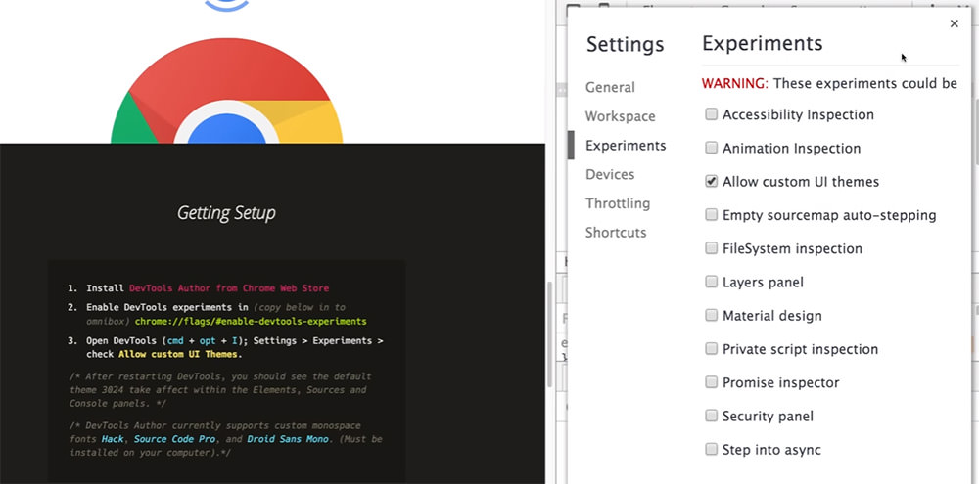The image size is (979, 484).
Task: Enable Private script inspection checkbox
Action: tap(711, 349)
